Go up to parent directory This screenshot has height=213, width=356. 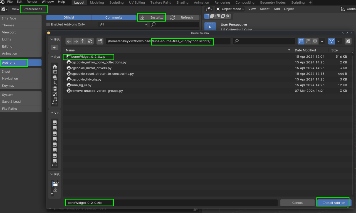[x=83, y=41]
